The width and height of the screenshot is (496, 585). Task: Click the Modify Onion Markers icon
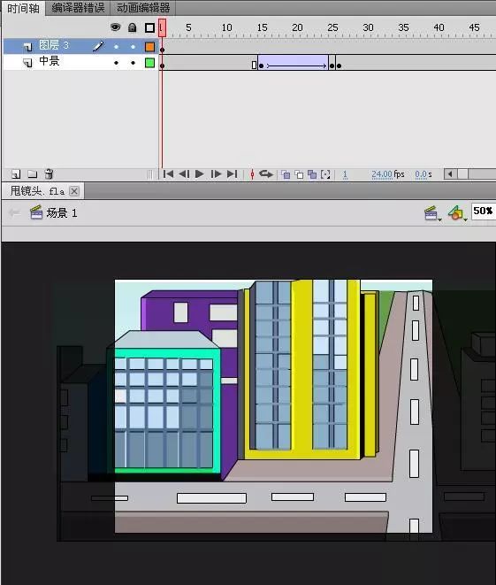coord(325,174)
